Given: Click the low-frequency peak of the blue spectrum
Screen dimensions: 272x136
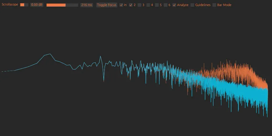Looking at the screenshot, I should (50, 54).
